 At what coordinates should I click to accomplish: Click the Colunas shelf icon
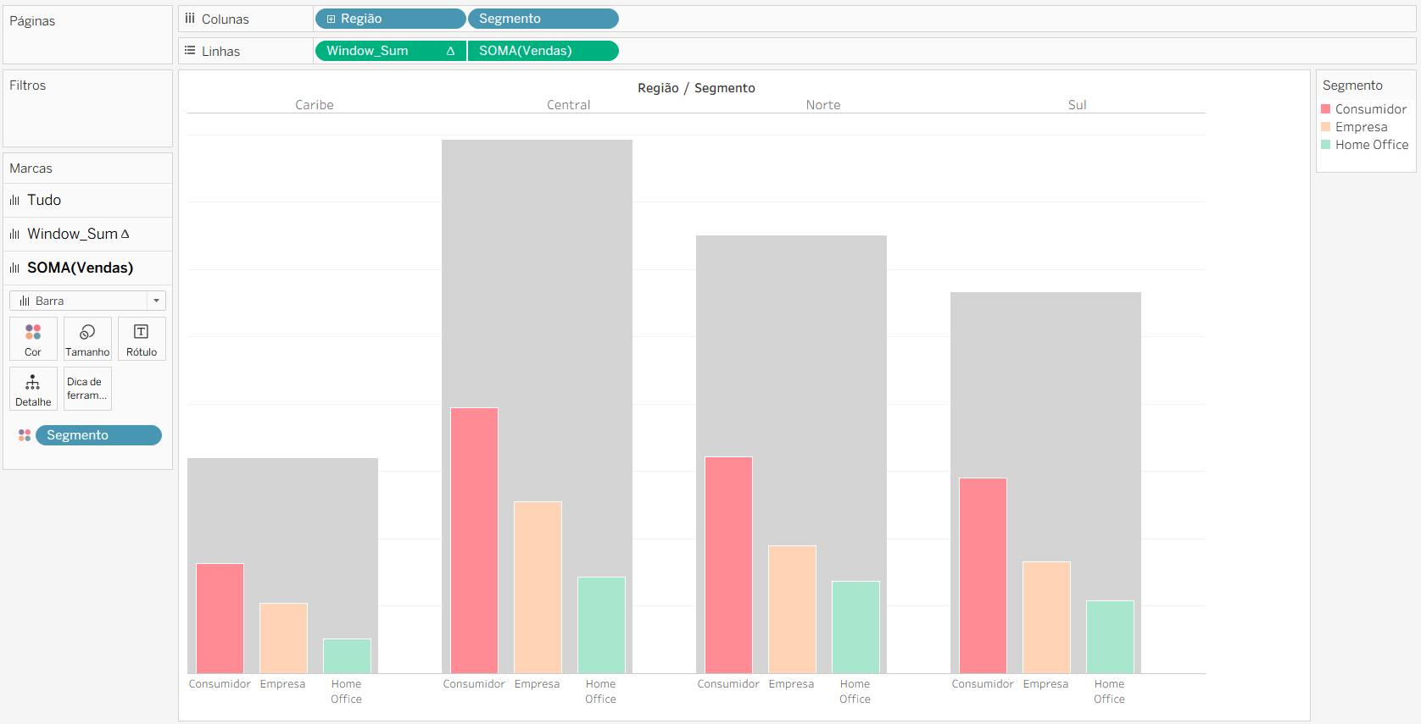(x=190, y=19)
